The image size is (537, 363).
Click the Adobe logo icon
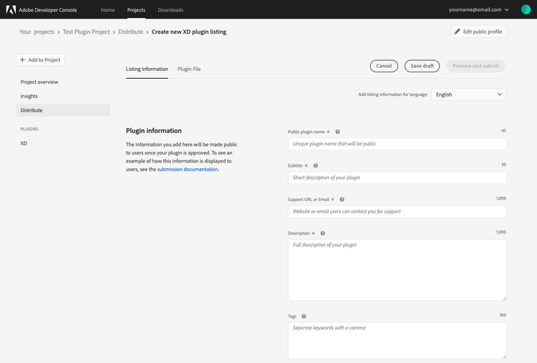[x=11, y=9]
